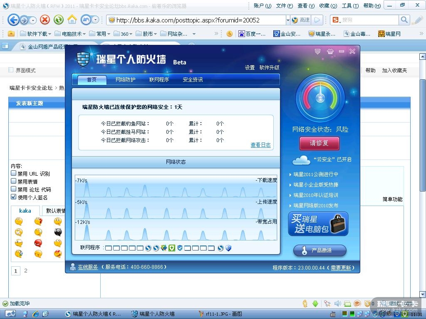
Task: Click 软件升级 in the firewall header
Action: pos(269,68)
